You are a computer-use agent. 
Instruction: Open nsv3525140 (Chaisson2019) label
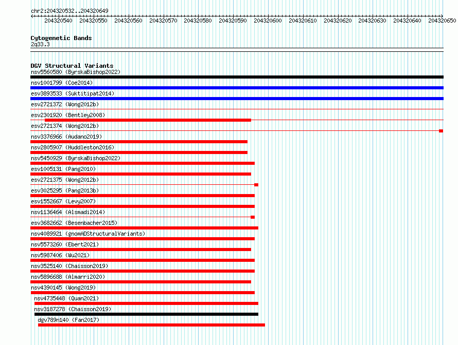tap(69, 266)
